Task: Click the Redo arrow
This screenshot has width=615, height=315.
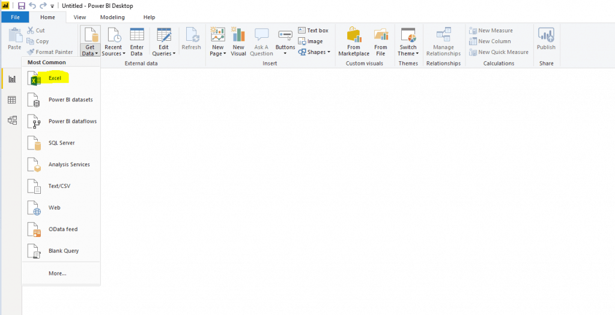Action: (43, 5)
